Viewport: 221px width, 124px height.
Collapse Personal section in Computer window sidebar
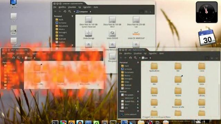[x=72, y=16]
